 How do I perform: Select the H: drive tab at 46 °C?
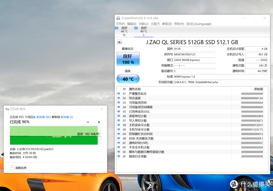(x=124, y=31)
